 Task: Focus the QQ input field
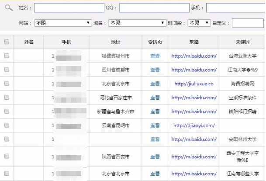(154, 8)
